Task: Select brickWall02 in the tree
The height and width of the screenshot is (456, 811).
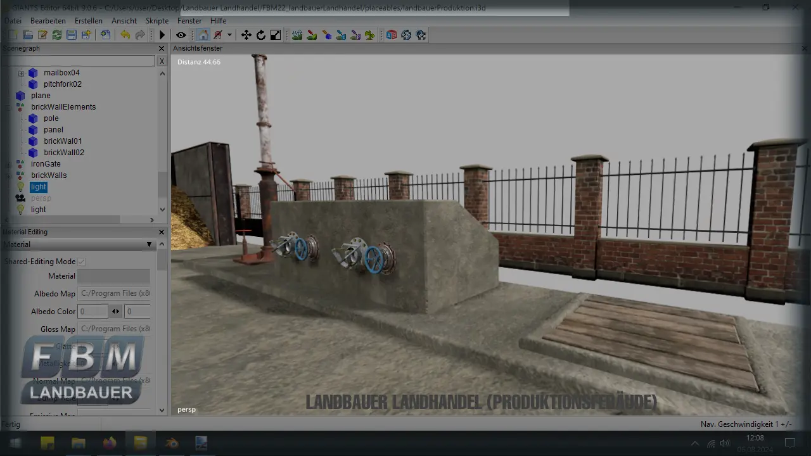Action: coord(63,153)
